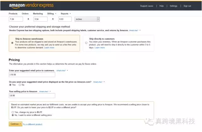Expand the Reports menu
Screen dimensions: 202x132
click(x=66, y=13)
